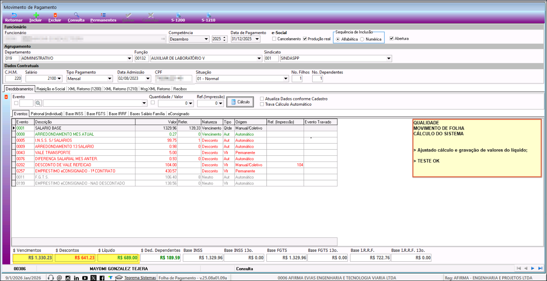
Task: Expand the Tipo Pagamento dropdown
Action: (x=110, y=79)
